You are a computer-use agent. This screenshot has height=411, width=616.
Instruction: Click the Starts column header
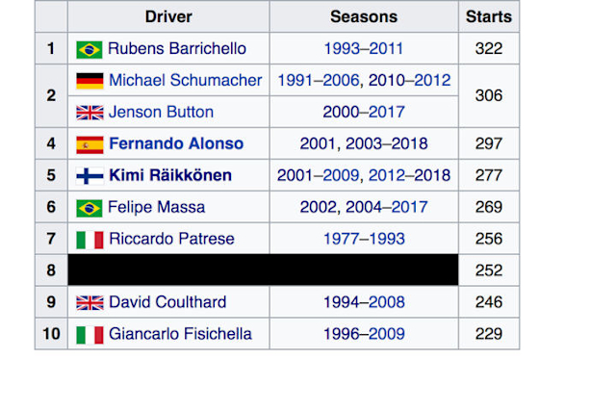point(489,16)
